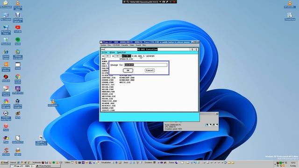The height and width of the screenshot is (168, 299).
Task: Open the Recycle Bin desktop icon
Action: pos(6,41)
